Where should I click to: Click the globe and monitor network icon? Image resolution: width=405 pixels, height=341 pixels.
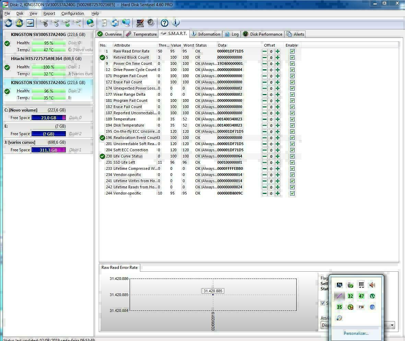pyautogui.click(x=126, y=23)
